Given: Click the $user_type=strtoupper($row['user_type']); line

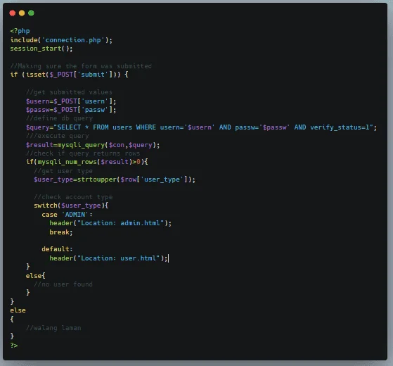Looking at the screenshot, I should 115,179.
